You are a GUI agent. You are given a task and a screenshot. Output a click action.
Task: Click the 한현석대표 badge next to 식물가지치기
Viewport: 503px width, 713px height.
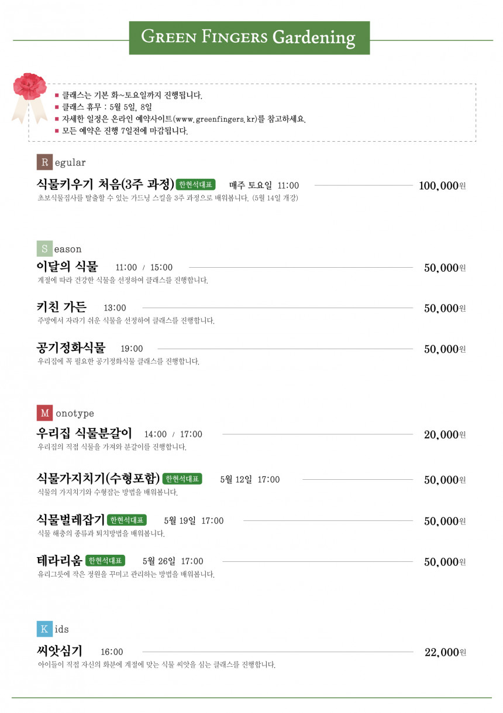click(182, 479)
